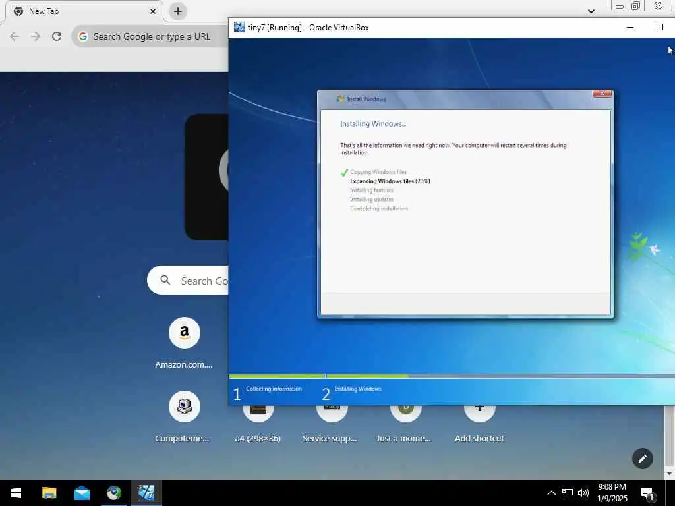Show hidden system tray icons

coord(551,493)
